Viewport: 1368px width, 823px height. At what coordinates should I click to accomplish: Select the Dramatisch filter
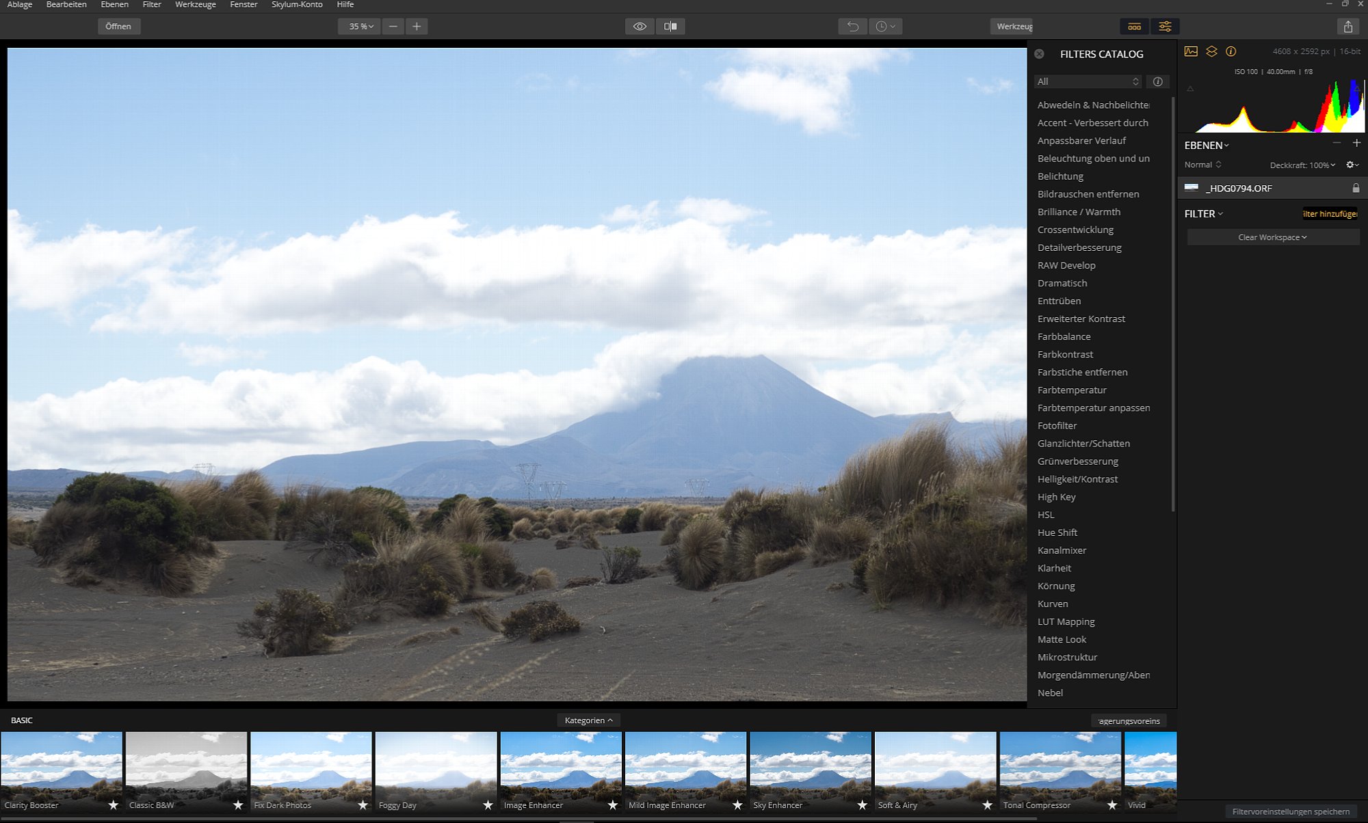click(x=1062, y=283)
